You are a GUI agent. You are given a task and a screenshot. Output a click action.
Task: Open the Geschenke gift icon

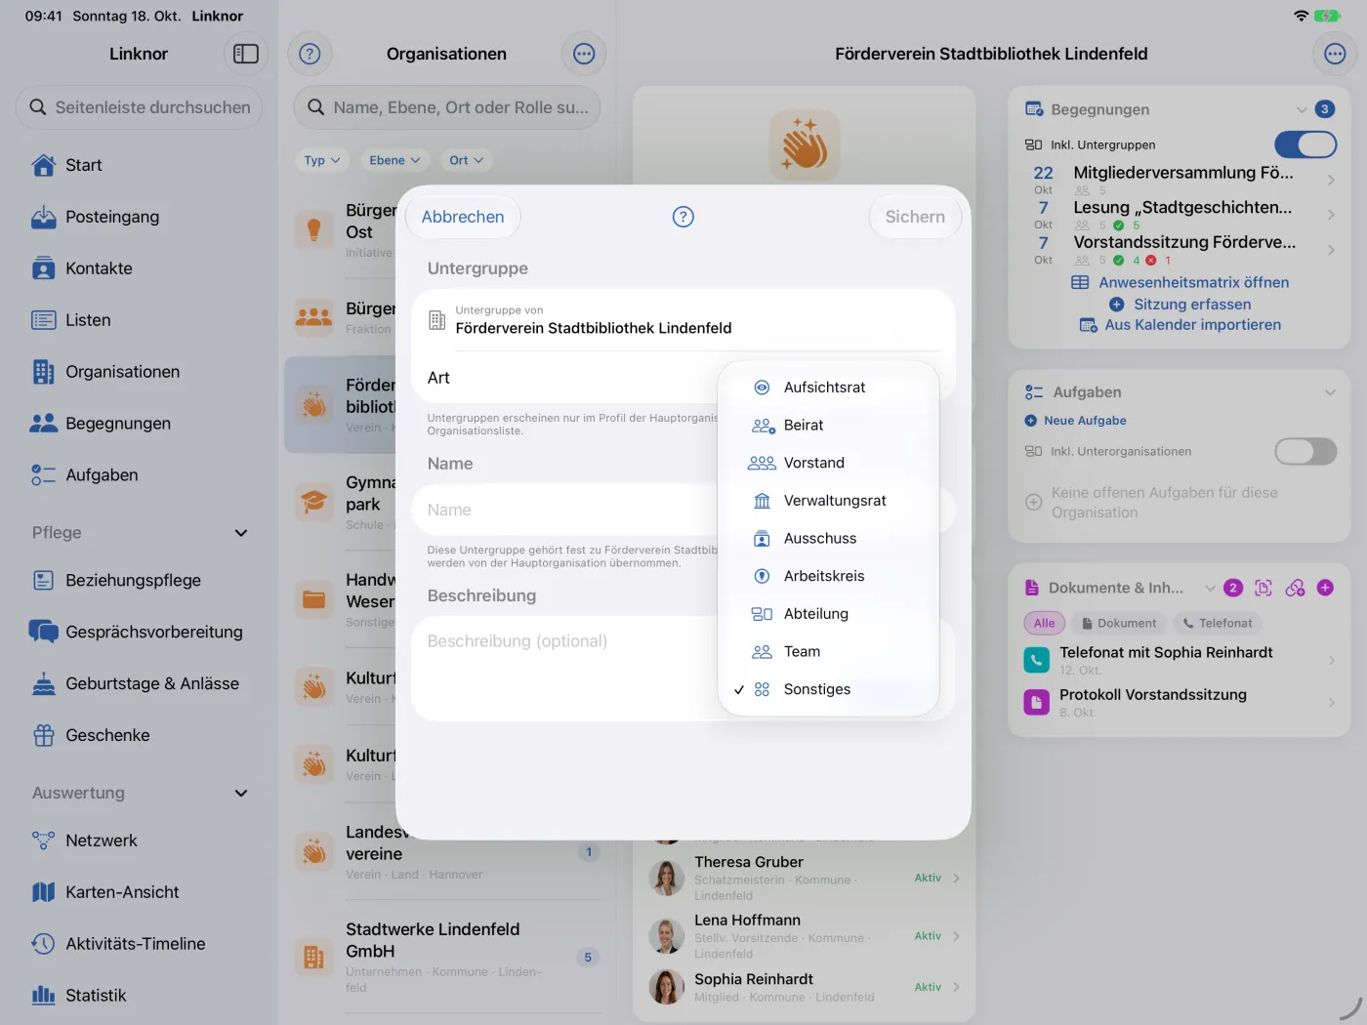pos(44,735)
